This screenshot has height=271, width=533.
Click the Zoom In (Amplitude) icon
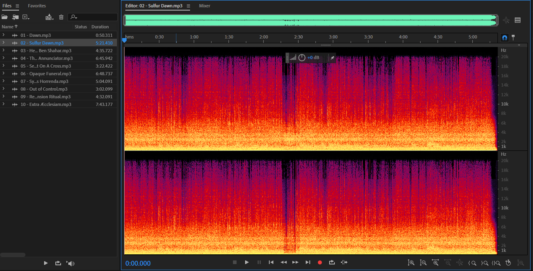click(x=411, y=263)
